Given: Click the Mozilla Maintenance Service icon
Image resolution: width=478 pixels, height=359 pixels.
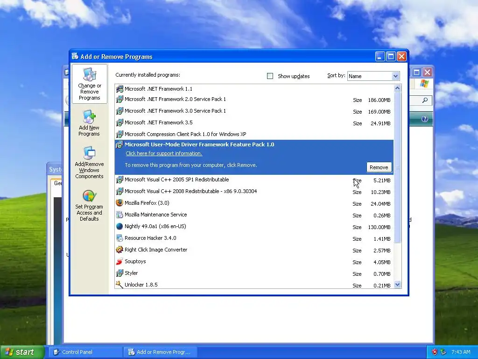Looking at the screenshot, I should tap(119, 215).
